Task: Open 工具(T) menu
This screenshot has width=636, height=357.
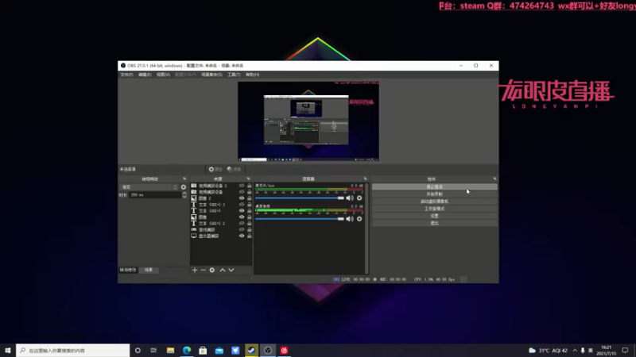Action: click(x=234, y=75)
